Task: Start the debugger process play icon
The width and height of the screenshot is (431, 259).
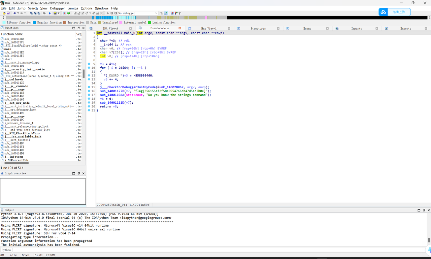Action: tap(108, 13)
